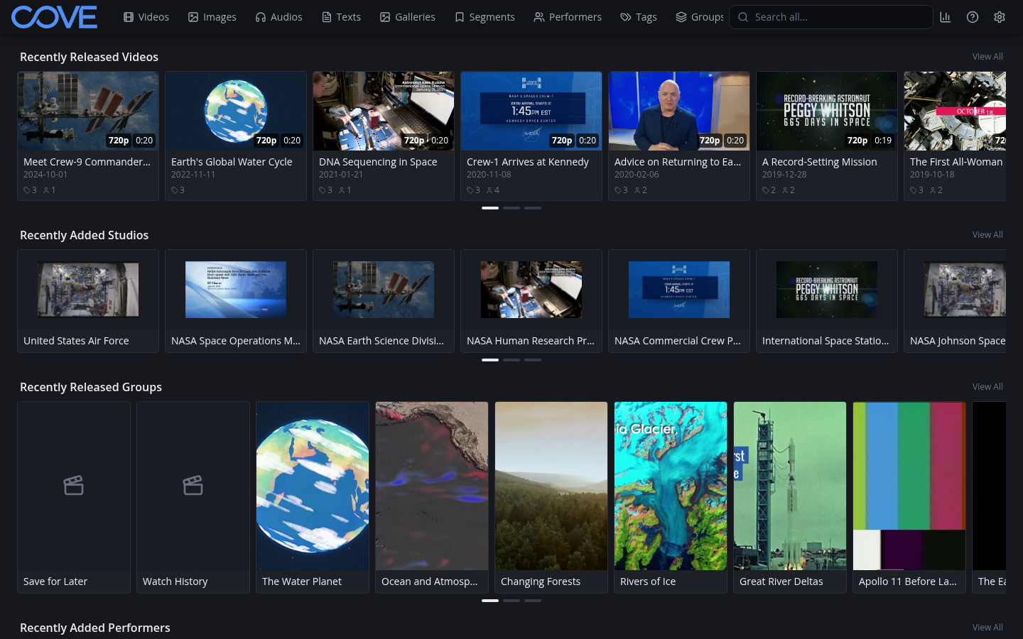
Task: Click Recently Released Videos heading
Action: point(89,57)
